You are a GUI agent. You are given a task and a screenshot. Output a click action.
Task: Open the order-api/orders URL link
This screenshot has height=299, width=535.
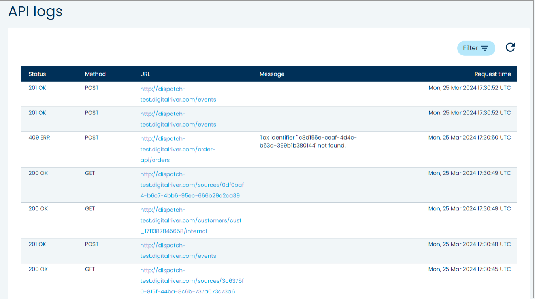click(178, 149)
